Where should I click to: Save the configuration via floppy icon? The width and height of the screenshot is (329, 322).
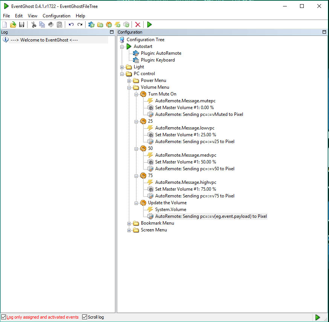point(21,25)
